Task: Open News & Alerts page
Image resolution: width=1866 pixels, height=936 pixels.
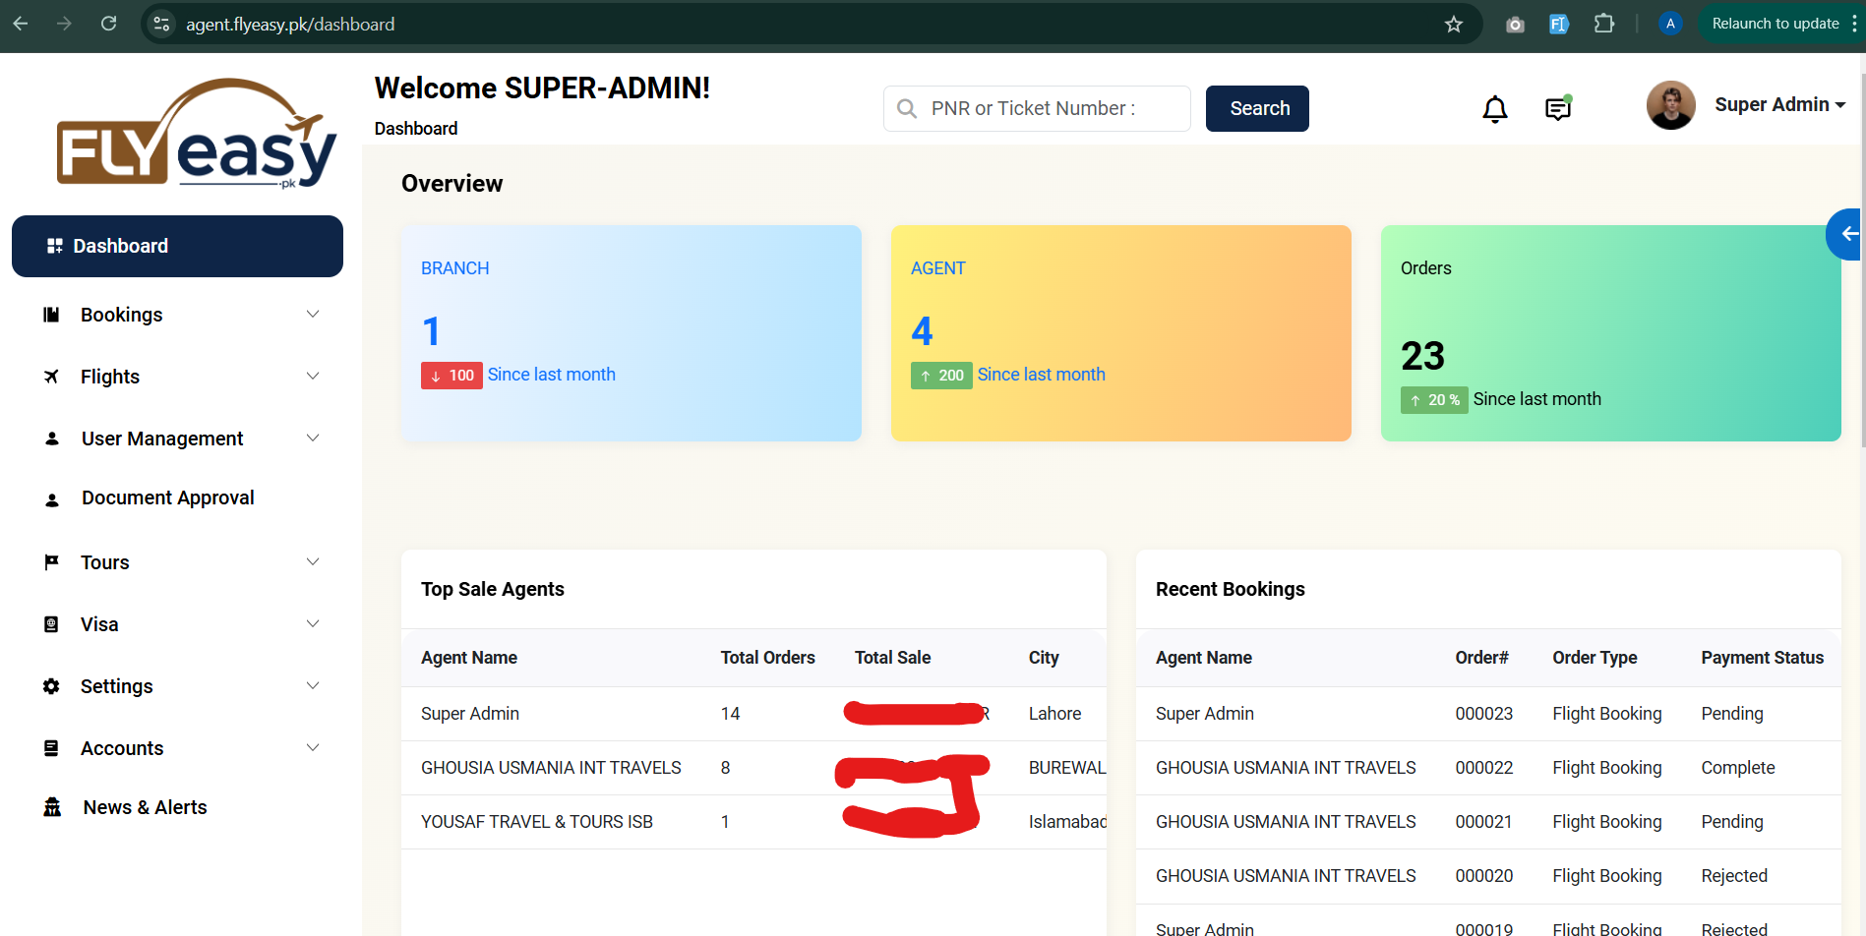Action: pyautogui.click(x=145, y=807)
